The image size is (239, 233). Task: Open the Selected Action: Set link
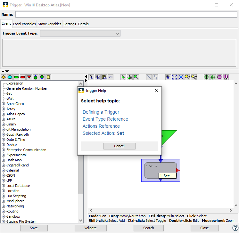[103, 133]
